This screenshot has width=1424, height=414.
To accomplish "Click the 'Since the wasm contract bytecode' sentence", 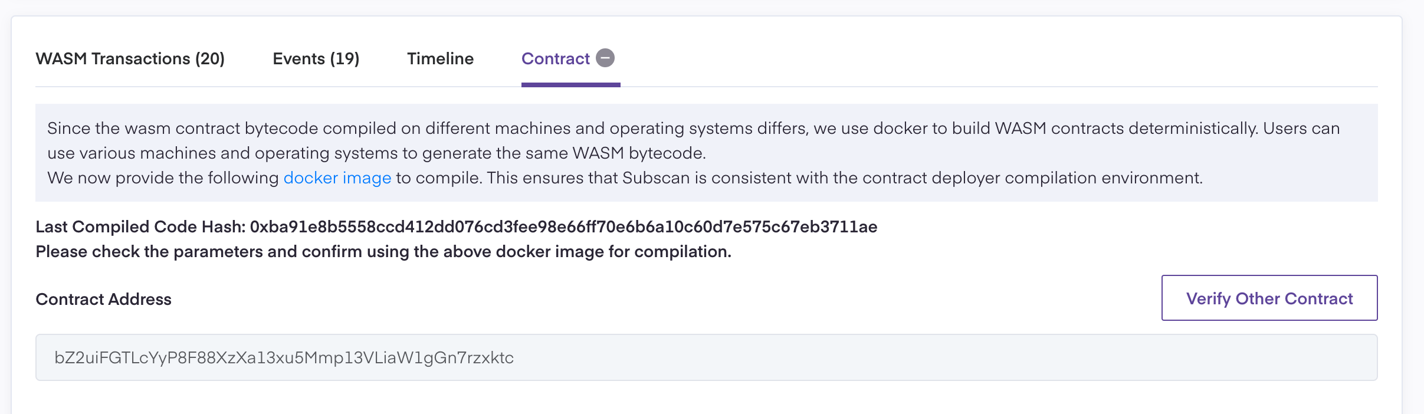I will pyautogui.click(x=236, y=129).
